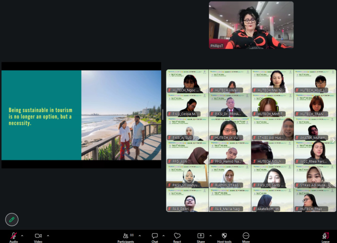Click the green annotation pencil icon
337x243 pixels.
pyautogui.click(x=12, y=219)
